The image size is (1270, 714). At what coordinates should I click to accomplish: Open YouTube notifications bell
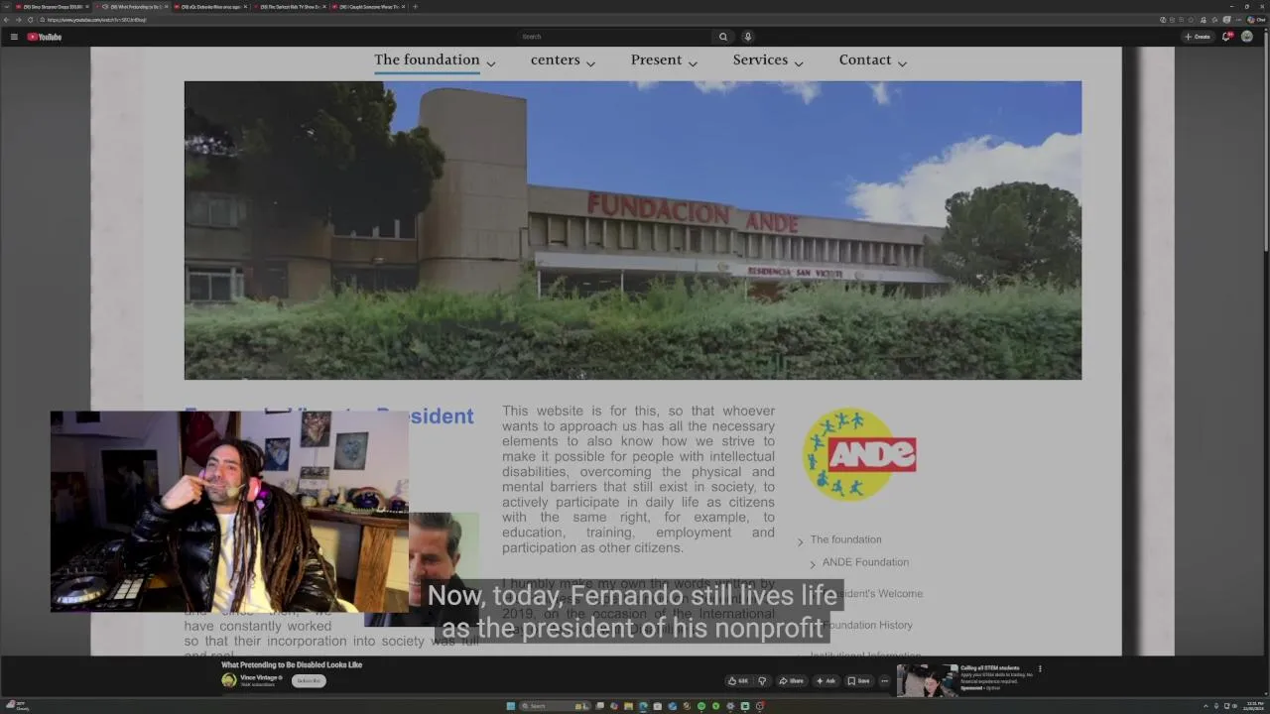coord(1229,37)
